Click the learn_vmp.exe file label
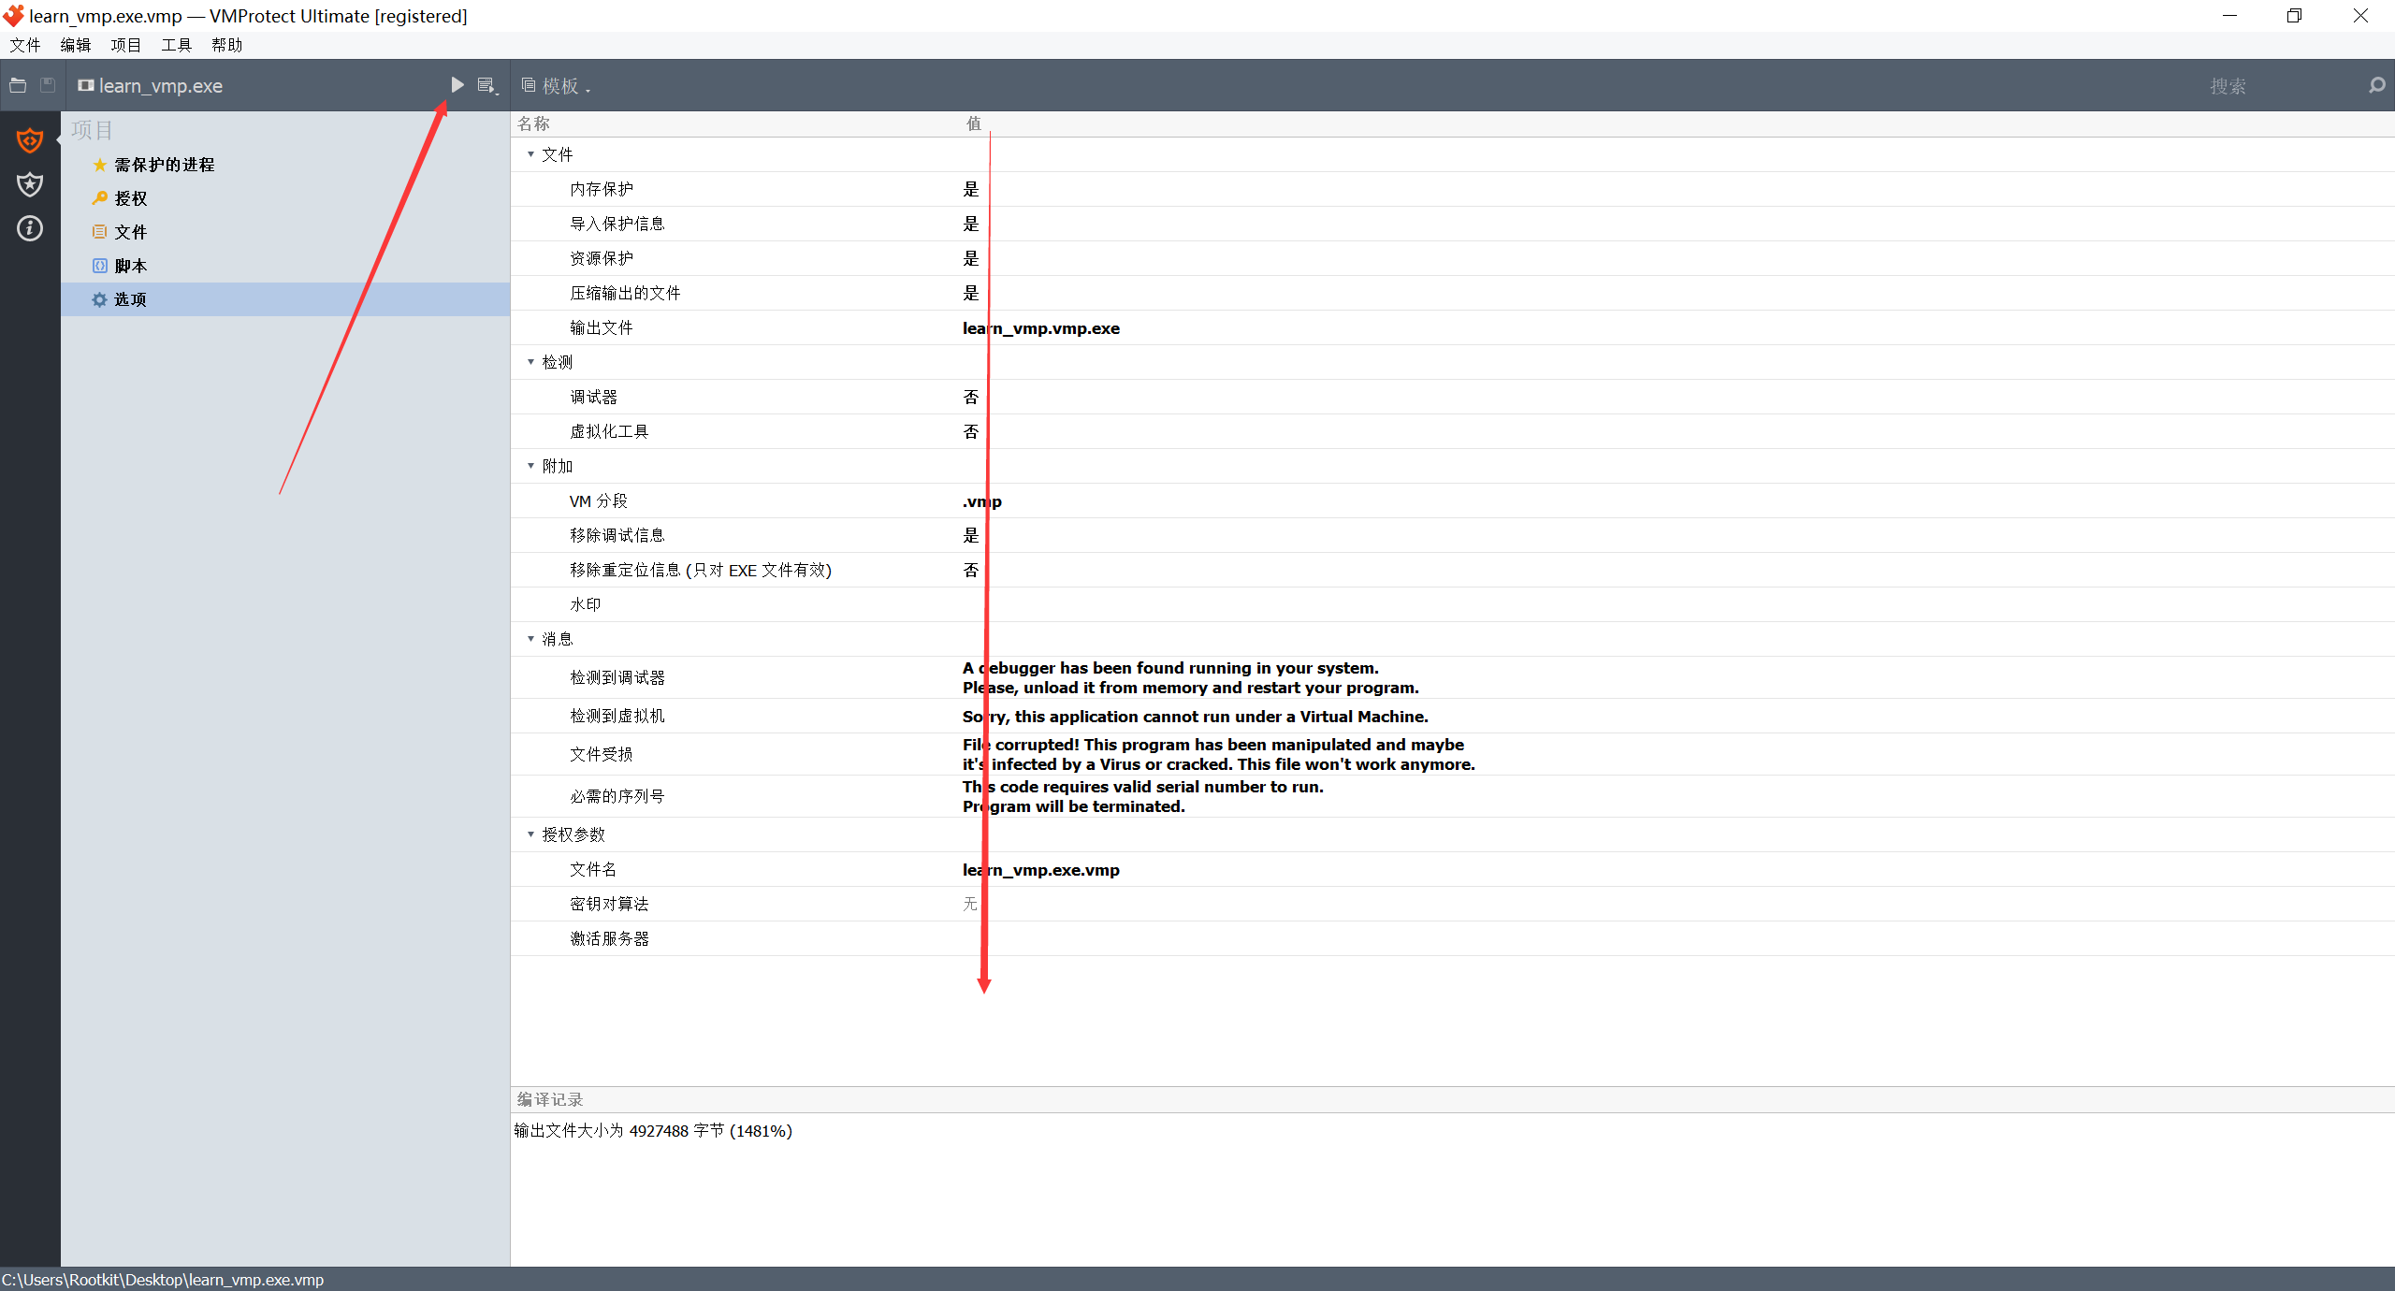 coord(161,86)
